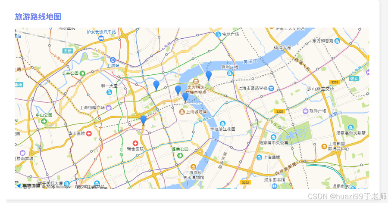Viewport: 388px width, 203px height.
Task: Click the 7号线 metro line label
Action: coord(59,59)
